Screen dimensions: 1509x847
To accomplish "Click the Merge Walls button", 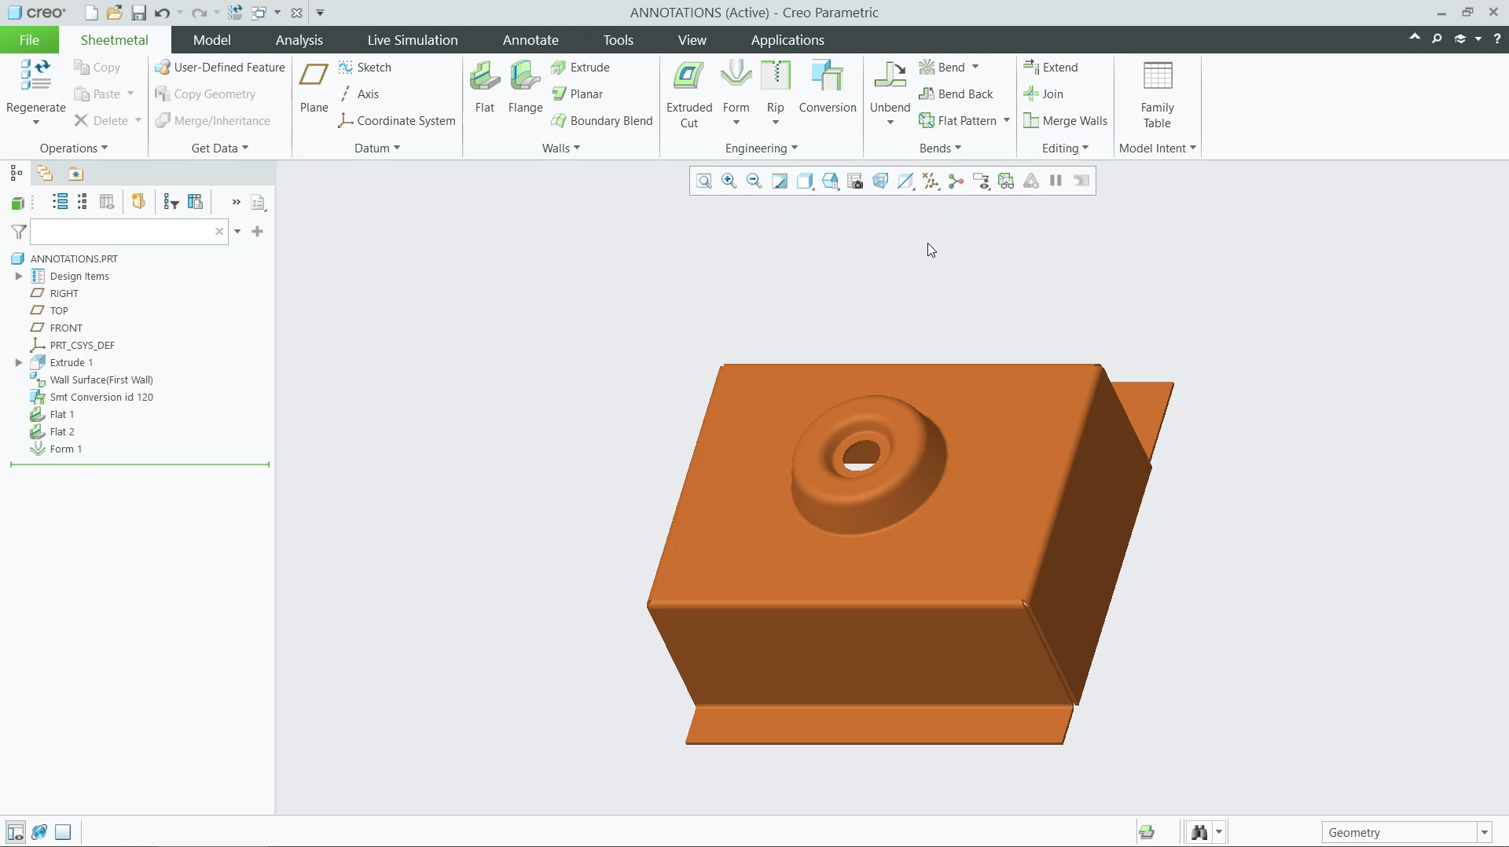I will point(1066,121).
